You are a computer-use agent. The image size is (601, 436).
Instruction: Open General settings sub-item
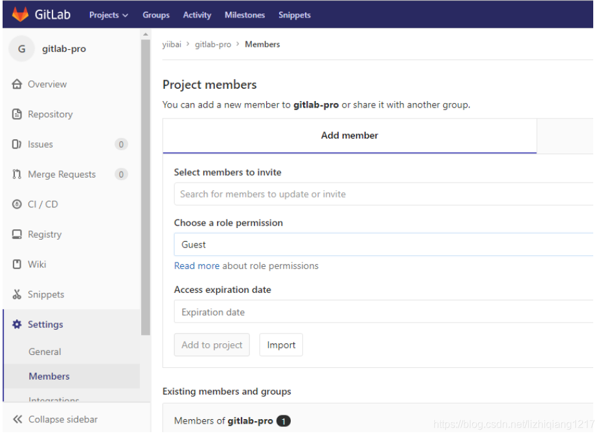(45, 352)
